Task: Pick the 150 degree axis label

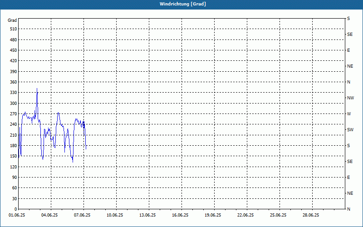Action: (x=13, y=156)
